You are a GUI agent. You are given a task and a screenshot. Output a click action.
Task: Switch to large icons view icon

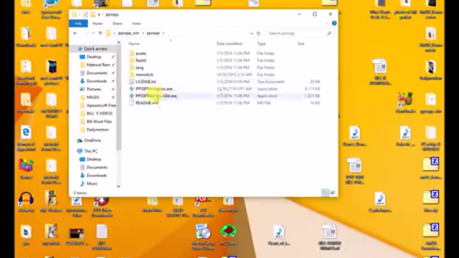coord(333,193)
